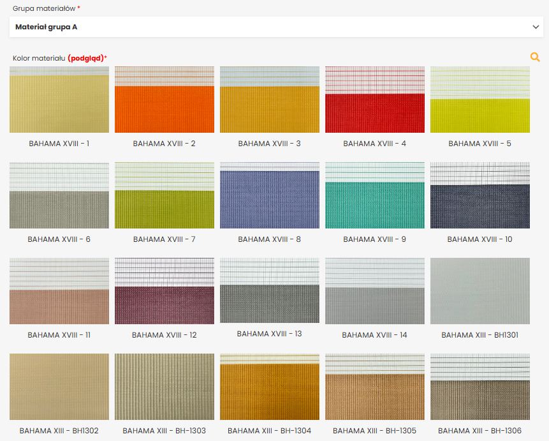549x441 pixels.
Task: Pick the olive green BAHAMA XVIII - 7
Action: point(165,195)
